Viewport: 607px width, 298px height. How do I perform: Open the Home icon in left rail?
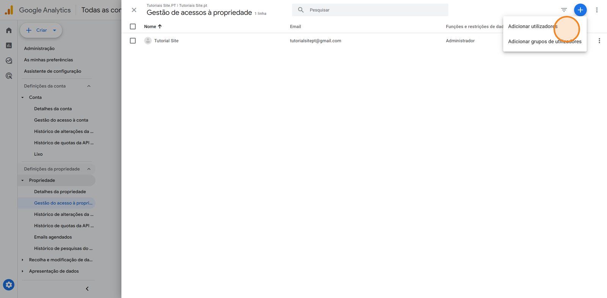pyautogui.click(x=9, y=30)
